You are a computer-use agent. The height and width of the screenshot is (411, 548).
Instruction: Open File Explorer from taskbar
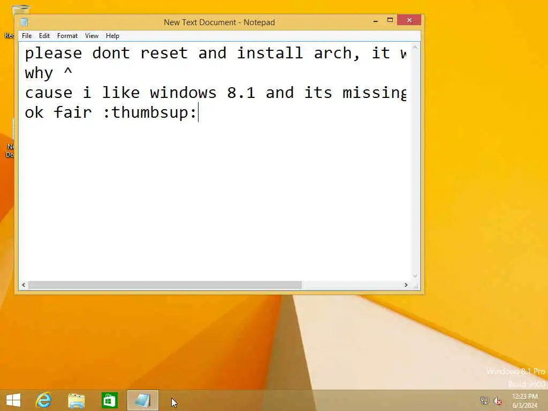click(x=76, y=400)
